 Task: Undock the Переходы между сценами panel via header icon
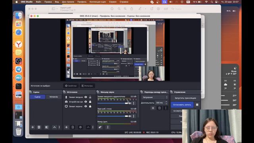click(x=142, y=92)
